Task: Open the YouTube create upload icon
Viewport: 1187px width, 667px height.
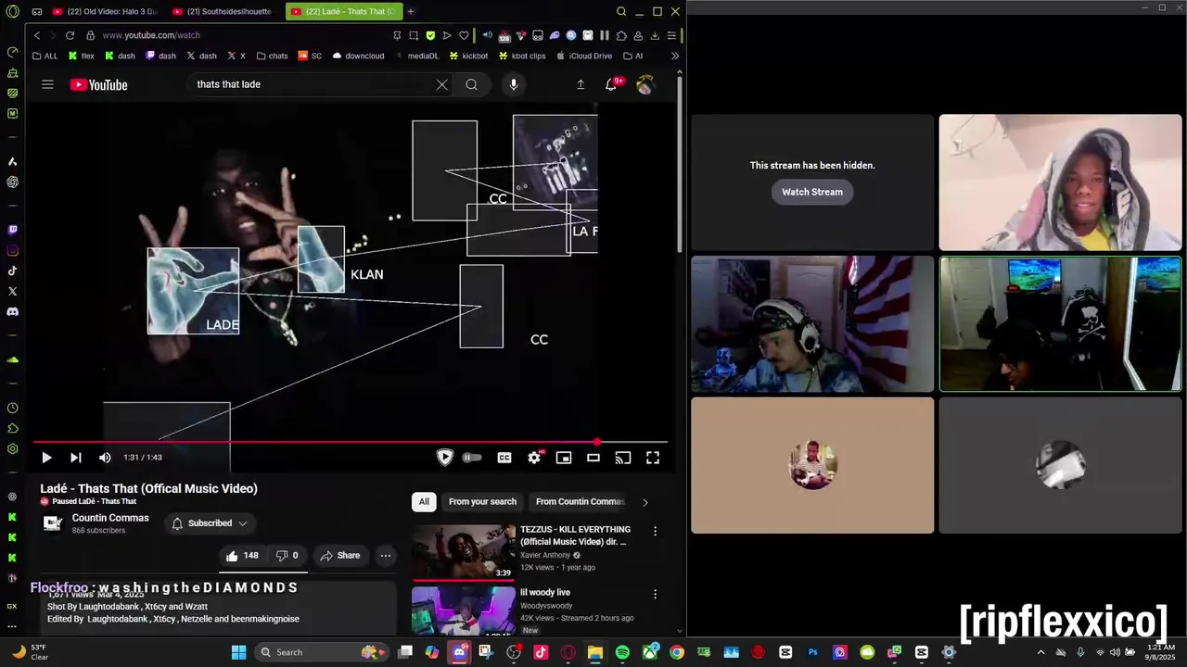Action: tap(581, 84)
